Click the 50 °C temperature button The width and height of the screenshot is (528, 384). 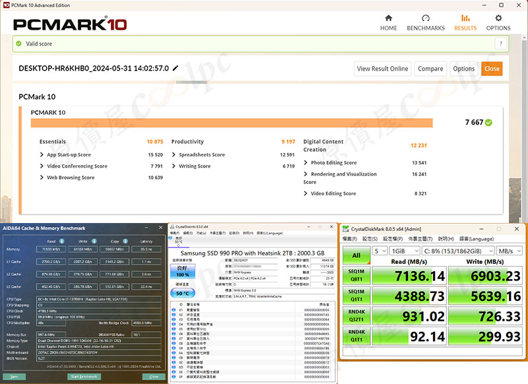(x=183, y=293)
